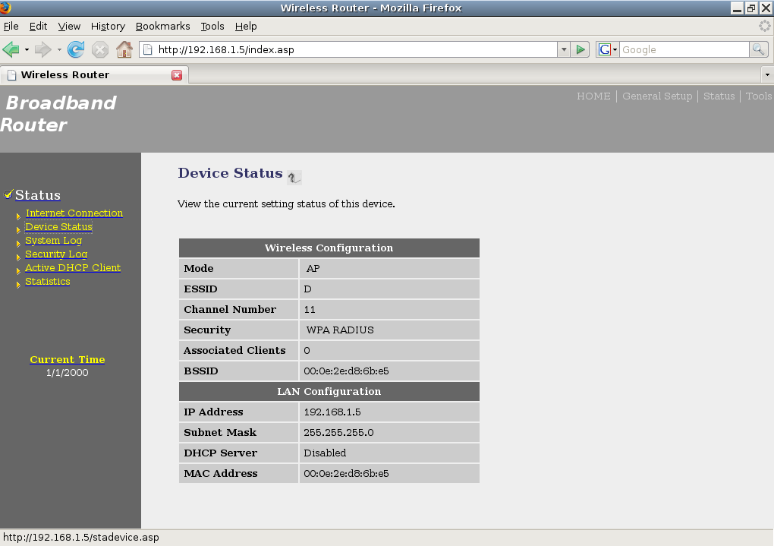
Task: Click the DHCP Server value Disabled
Action: point(325,453)
